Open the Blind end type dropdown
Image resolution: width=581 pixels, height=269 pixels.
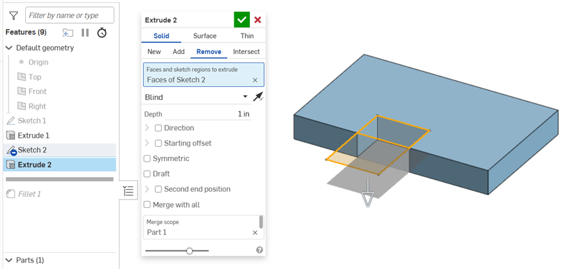click(x=196, y=97)
